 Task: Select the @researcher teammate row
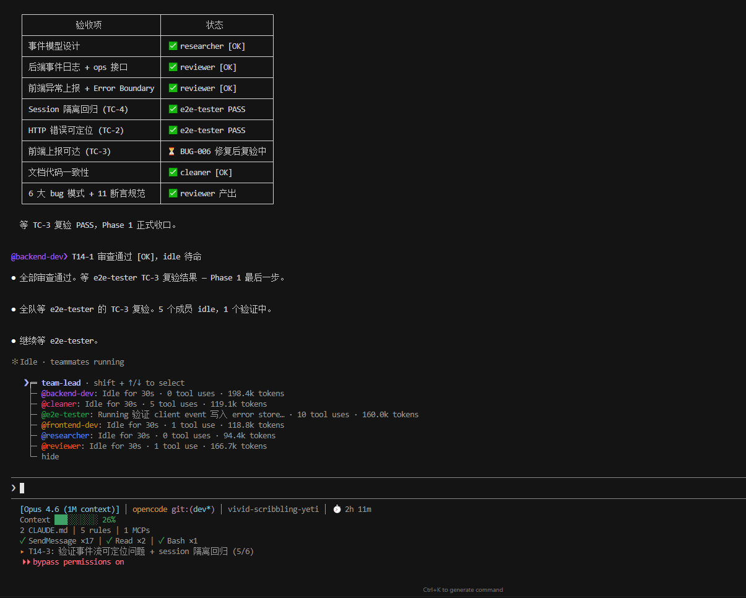coord(158,436)
